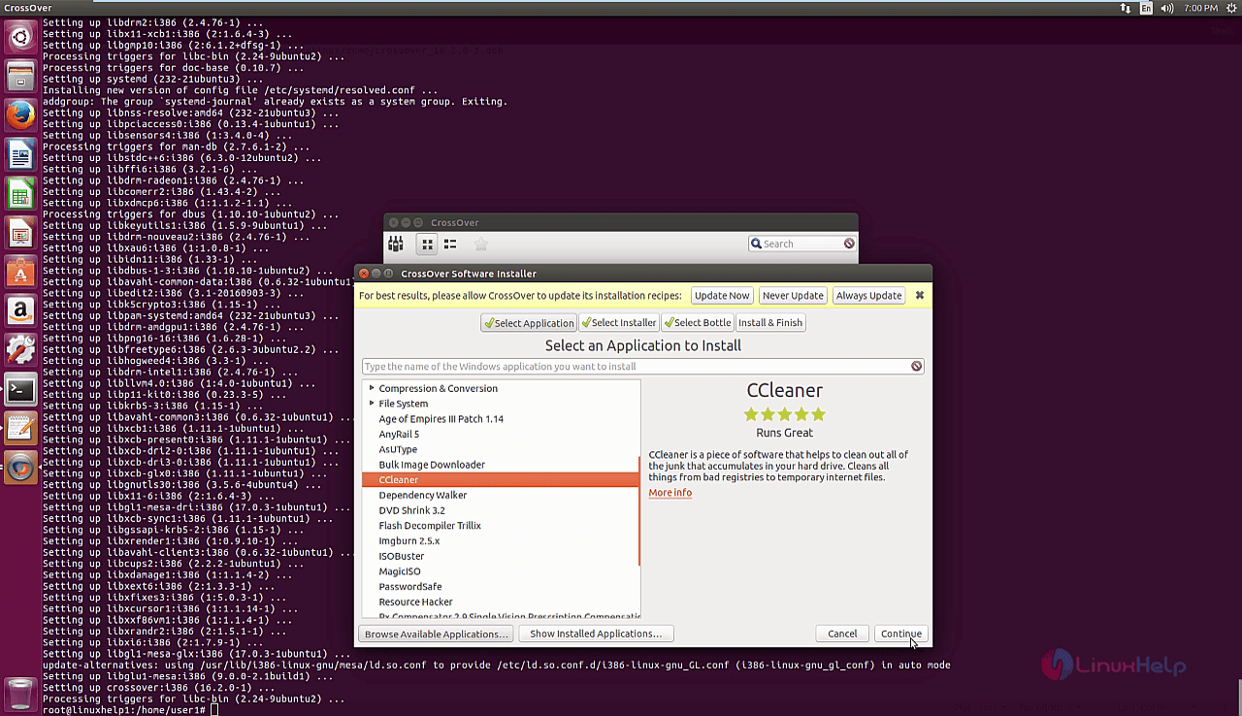Dismiss the yellow update notification bar
The width and height of the screenshot is (1242, 716).
click(919, 295)
